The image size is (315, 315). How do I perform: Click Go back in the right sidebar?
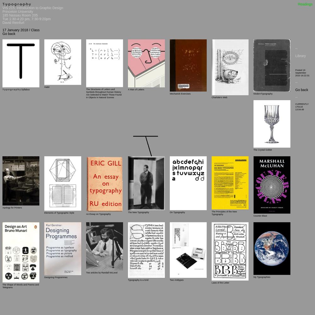pyautogui.click(x=301, y=90)
